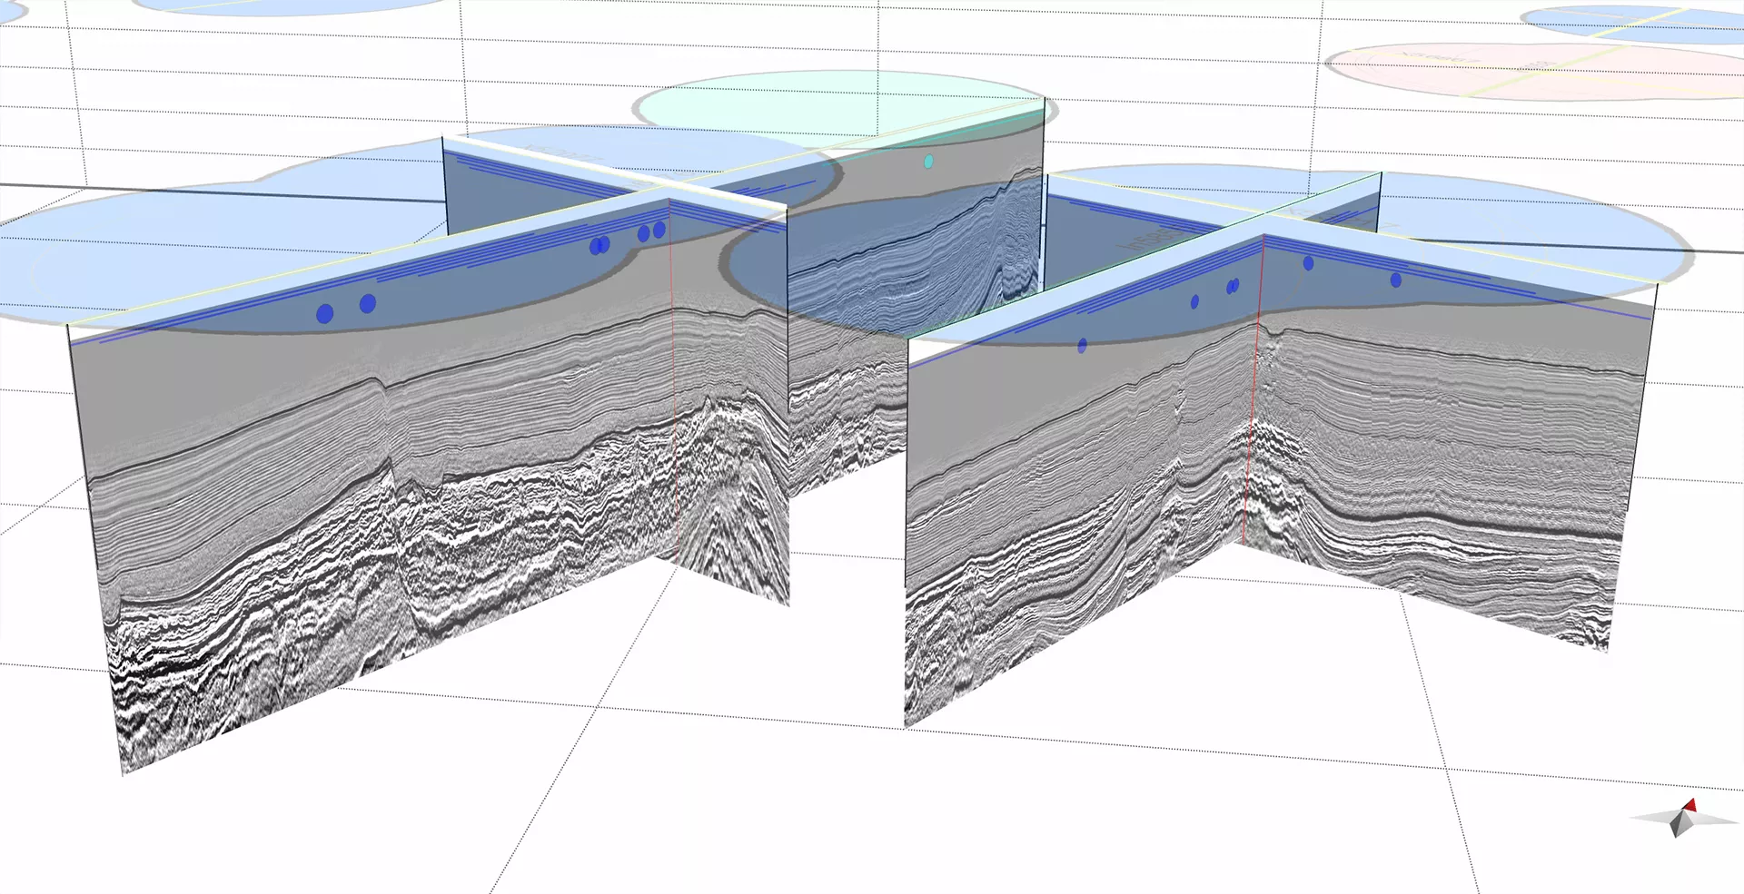Screen dimensions: 1744x894
Task: Pick the overlapping blue dot pair on left section
Action: (599, 245)
